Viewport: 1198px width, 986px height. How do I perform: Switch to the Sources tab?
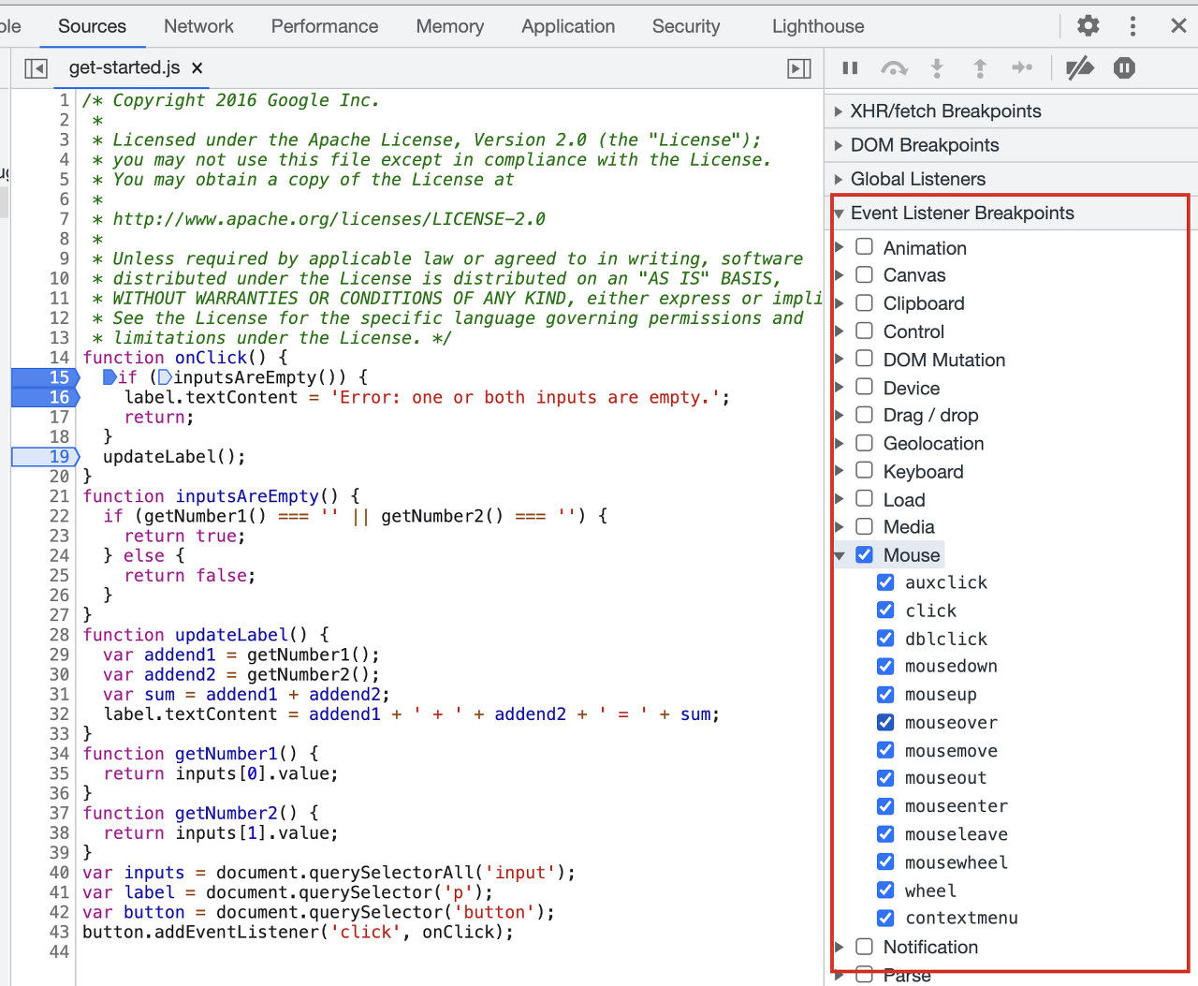(x=92, y=26)
